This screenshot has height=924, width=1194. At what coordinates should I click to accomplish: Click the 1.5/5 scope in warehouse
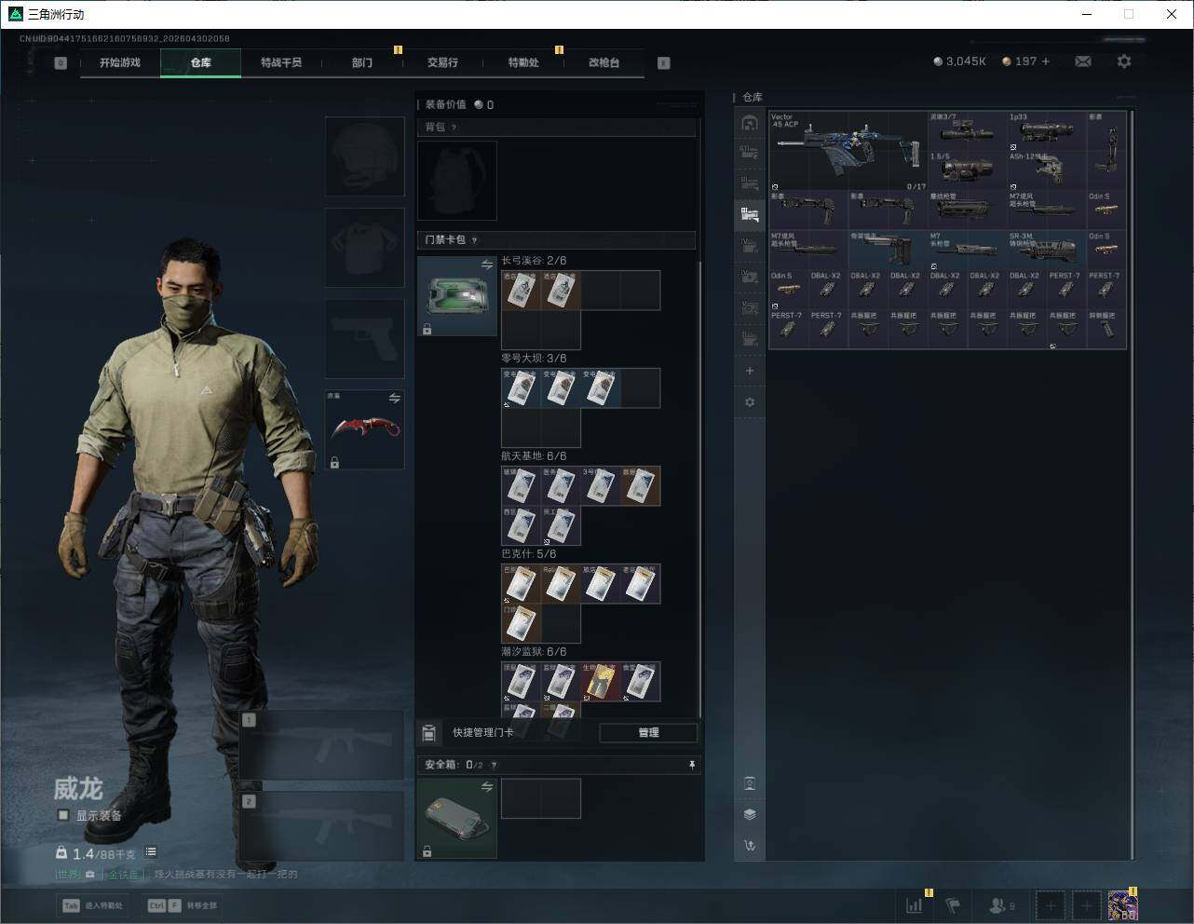pos(967,170)
